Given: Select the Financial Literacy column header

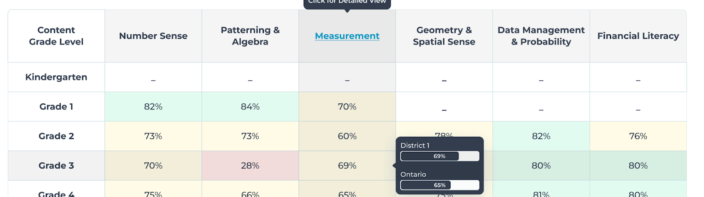Looking at the screenshot, I should pyautogui.click(x=638, y=36).
